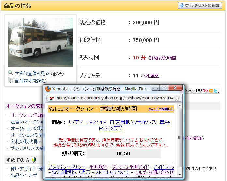
Task: Open the 大きな画像を見る link
Action: (32, 74)
